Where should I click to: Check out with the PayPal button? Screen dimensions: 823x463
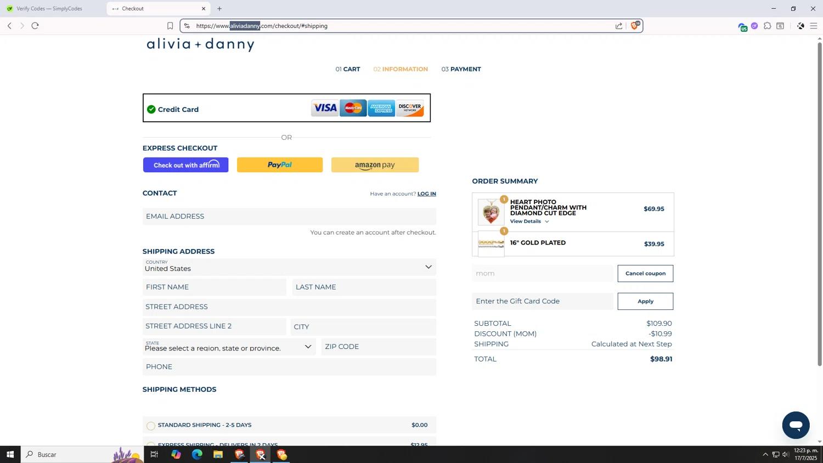280,165
